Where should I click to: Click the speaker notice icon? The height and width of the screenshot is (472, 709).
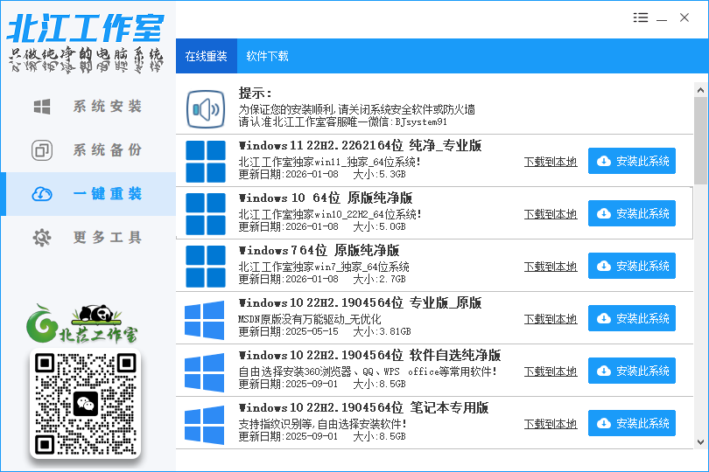point(206,109)
